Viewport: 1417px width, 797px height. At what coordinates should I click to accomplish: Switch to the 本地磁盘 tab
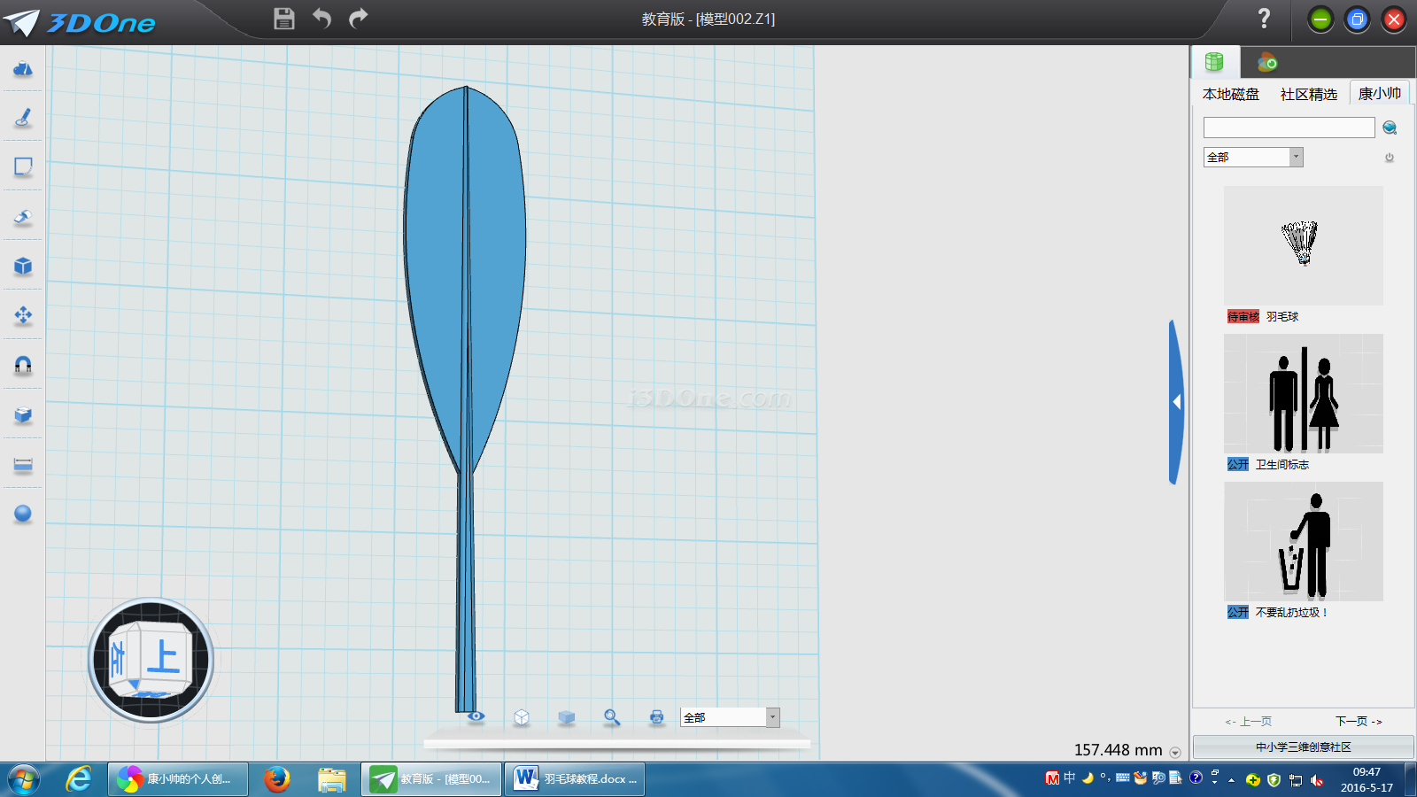[x=1230, y=94]
